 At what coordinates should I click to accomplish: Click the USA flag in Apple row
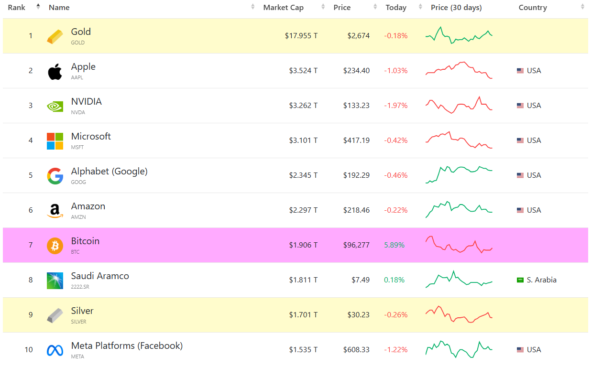click(520, 71)
